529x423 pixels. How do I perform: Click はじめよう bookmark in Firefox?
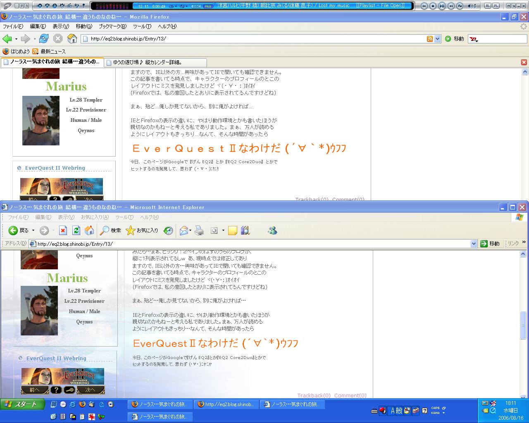click(x=16, y=52)
